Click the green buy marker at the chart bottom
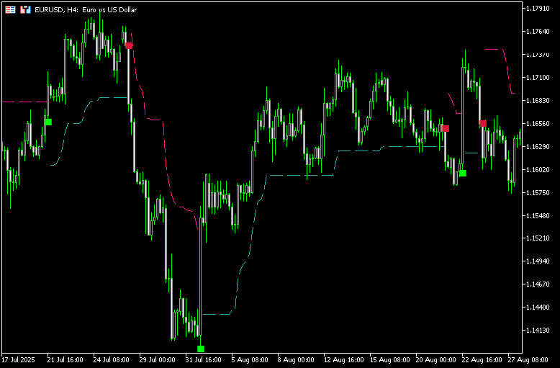 [x=201, y=349]
